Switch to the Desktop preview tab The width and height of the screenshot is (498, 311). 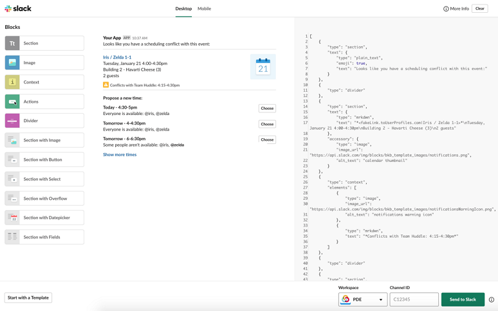pos(183,9)
